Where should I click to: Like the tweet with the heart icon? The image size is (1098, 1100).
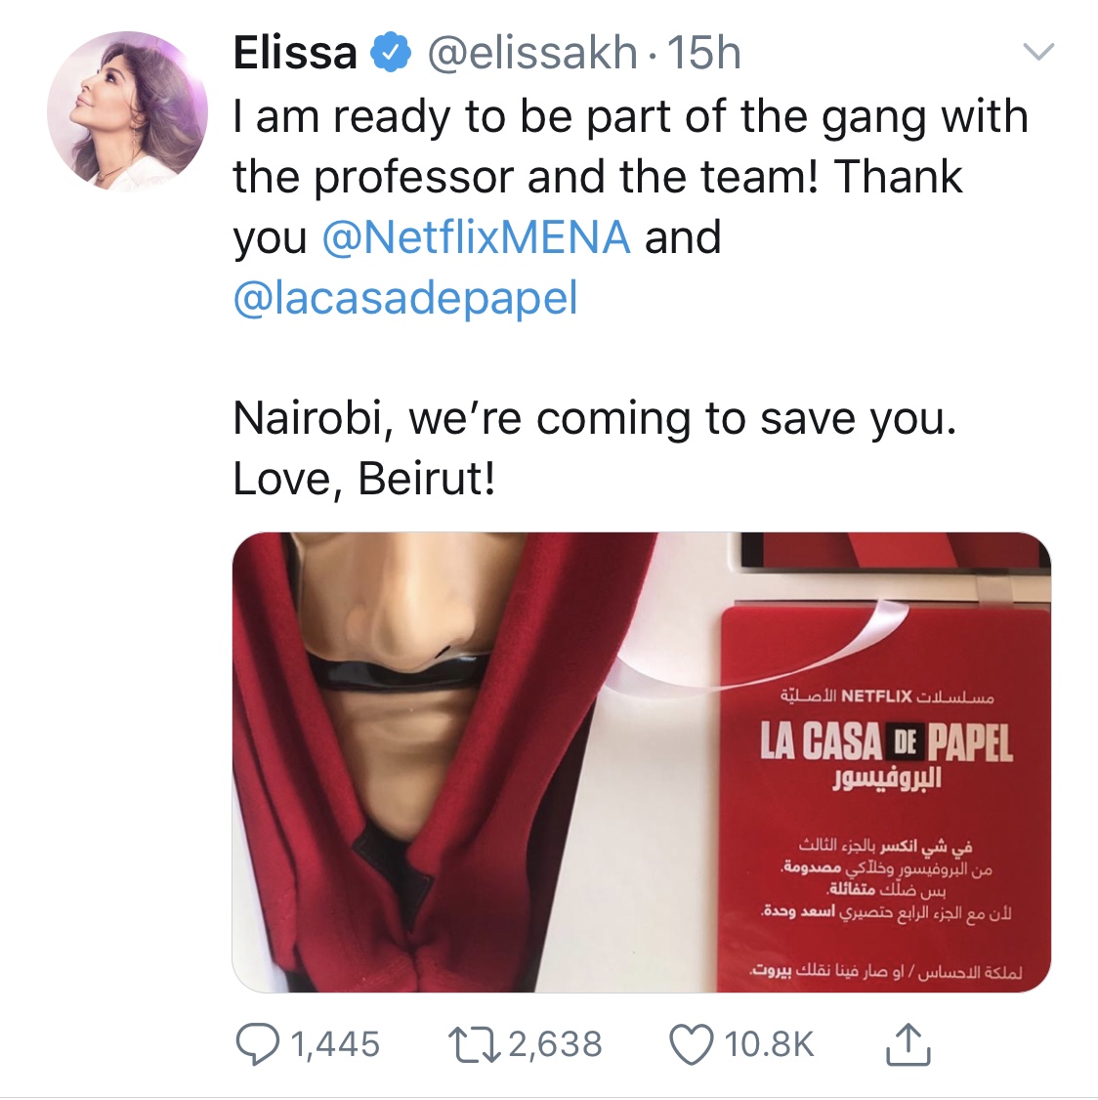(691, 1044)
